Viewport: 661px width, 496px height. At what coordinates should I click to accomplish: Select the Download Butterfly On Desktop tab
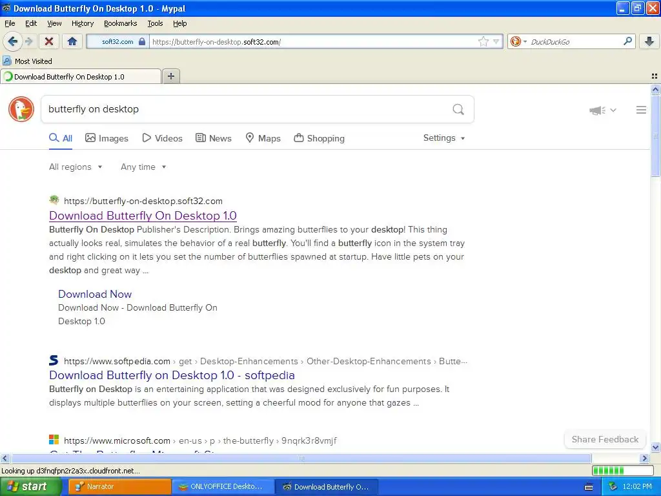click(81, 76)
